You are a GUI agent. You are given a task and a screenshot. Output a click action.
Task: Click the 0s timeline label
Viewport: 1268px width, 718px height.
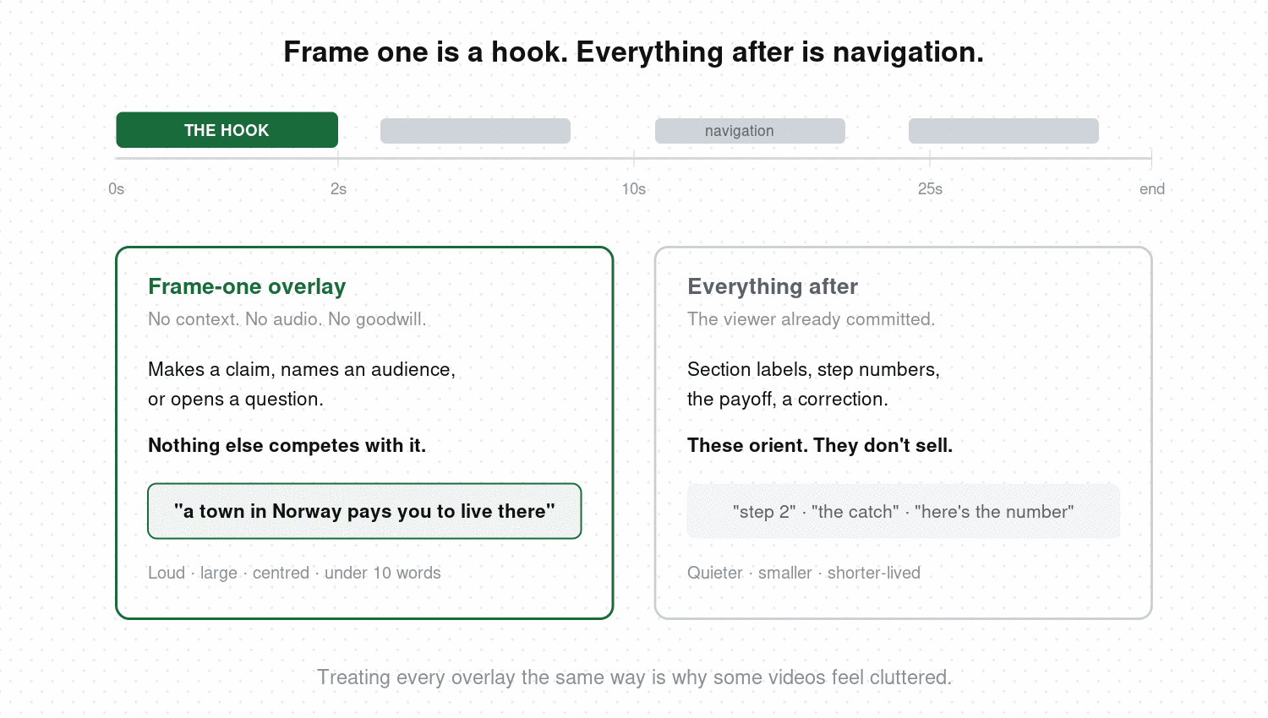coord(116,189)
